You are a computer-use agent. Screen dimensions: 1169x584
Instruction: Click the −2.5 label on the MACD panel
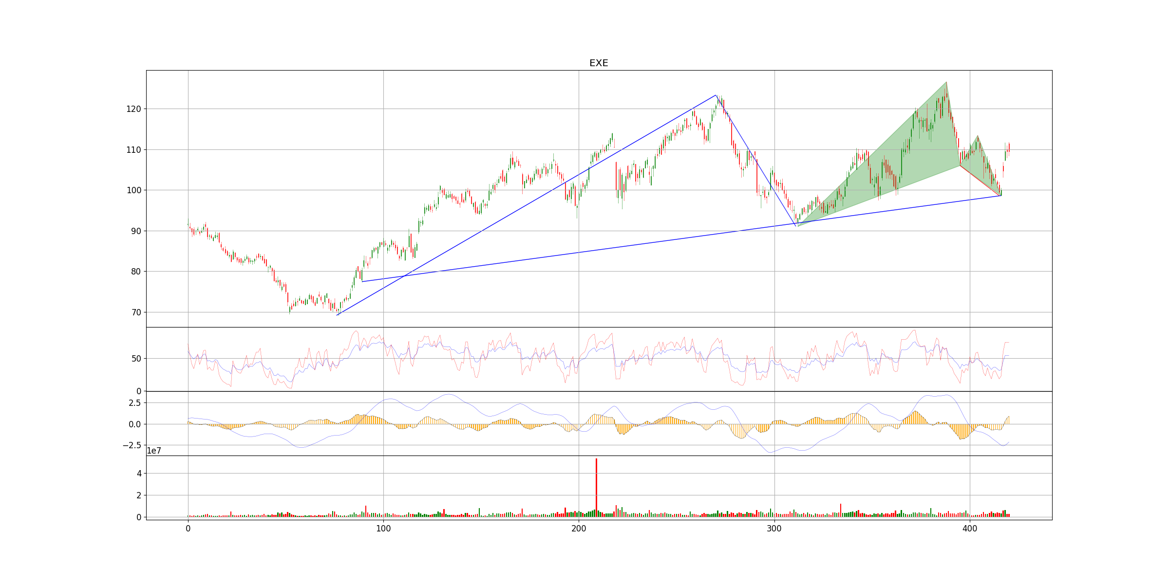(132, 445)
